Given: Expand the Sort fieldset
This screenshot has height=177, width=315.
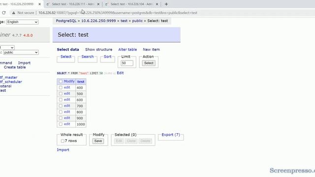Looking at the screenshot, I should click(107, 57).
